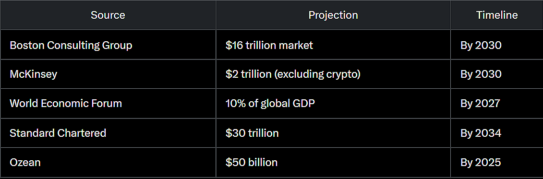Select the World Economic Forum cell
This screenshot has height=179, width=543.
[x=108, y=104]
